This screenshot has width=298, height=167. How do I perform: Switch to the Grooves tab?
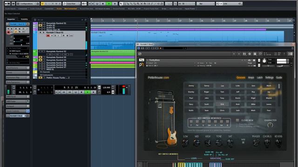(x=241, y=77)
